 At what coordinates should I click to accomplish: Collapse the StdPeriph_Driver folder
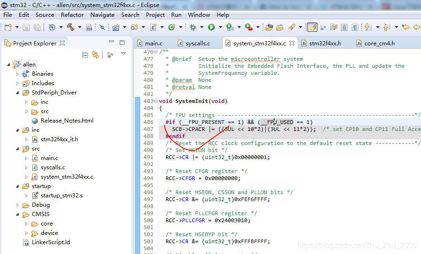(x=17, y=93)
